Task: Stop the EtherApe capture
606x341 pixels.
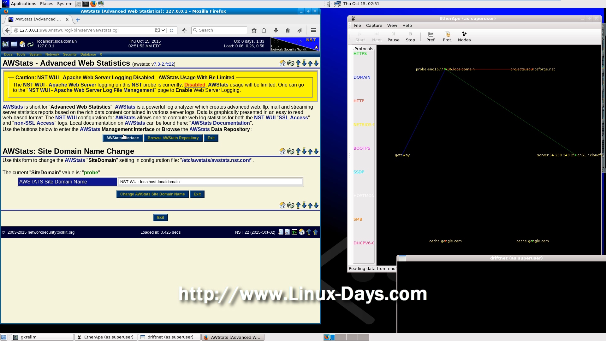Action: coord(410,37)
